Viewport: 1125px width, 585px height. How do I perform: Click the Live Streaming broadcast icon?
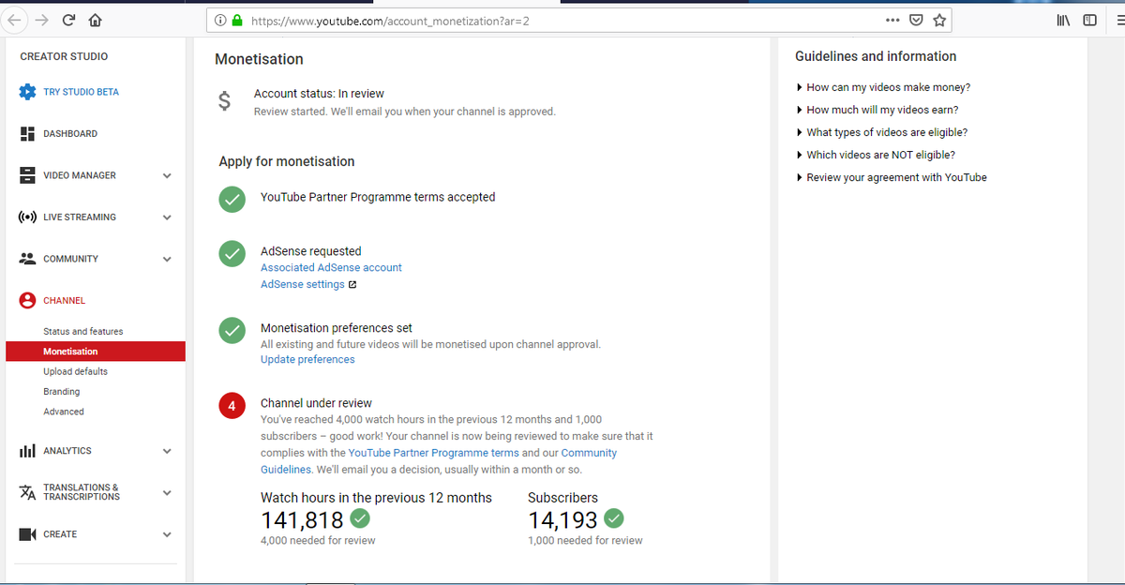click(28, 217)
